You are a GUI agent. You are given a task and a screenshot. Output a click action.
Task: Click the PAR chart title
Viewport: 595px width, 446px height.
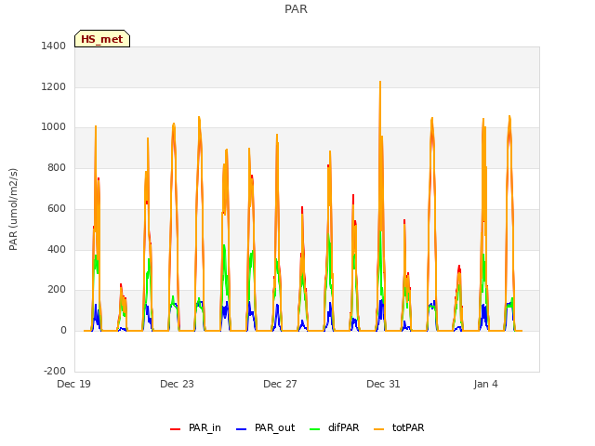(x=296, y=8)
